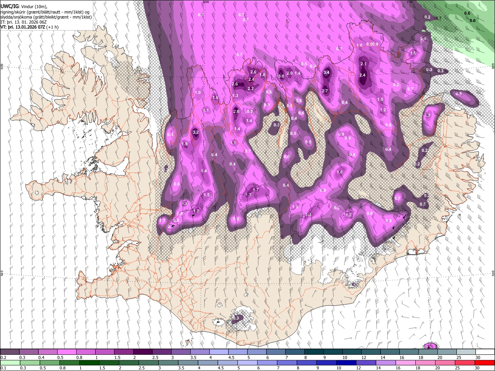Choose the 25 red-pink swatch in the lower scale
495x371 pixels.
click(464, 362)
